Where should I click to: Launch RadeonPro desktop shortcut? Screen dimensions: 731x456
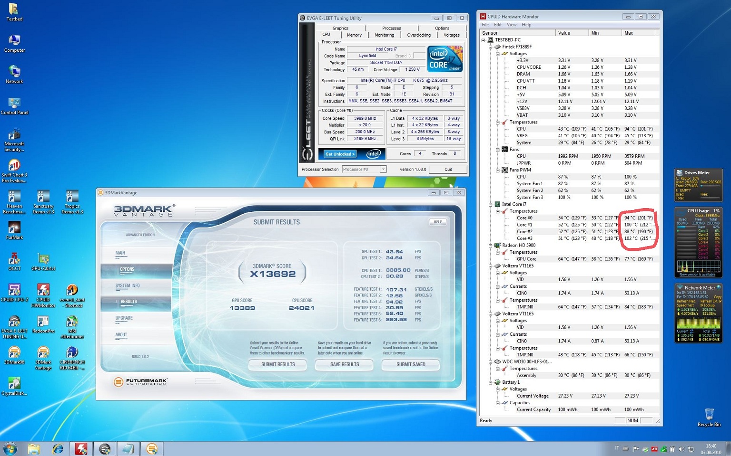point(43,324)
